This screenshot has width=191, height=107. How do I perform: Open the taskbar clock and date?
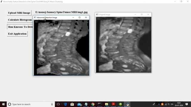[x=179, y=104]
